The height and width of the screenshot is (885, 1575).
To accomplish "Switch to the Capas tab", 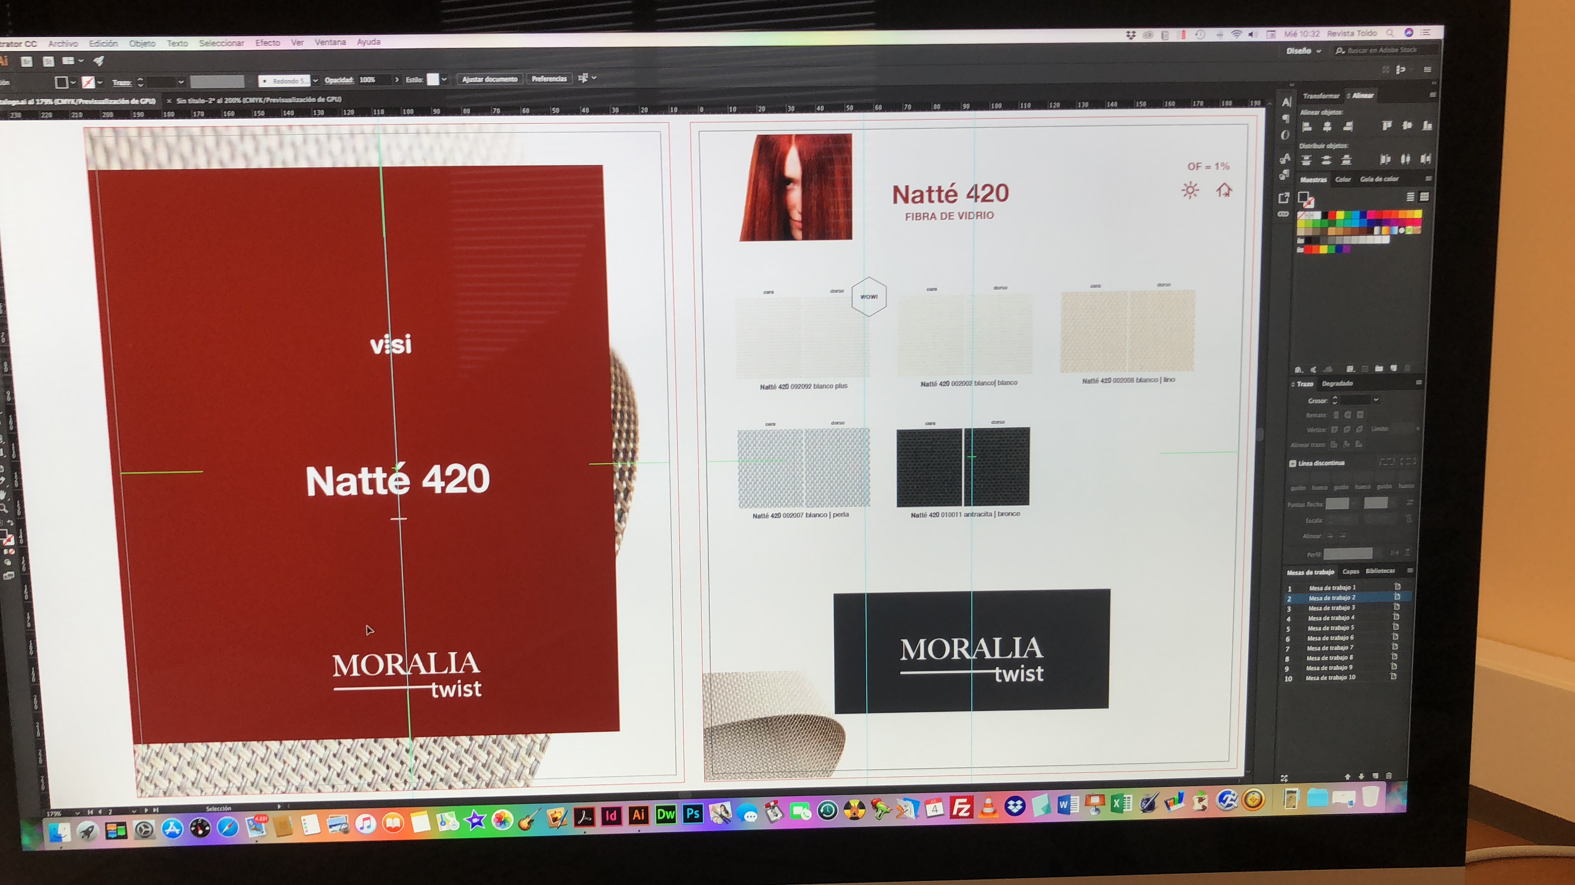I will pos(1351,572).
